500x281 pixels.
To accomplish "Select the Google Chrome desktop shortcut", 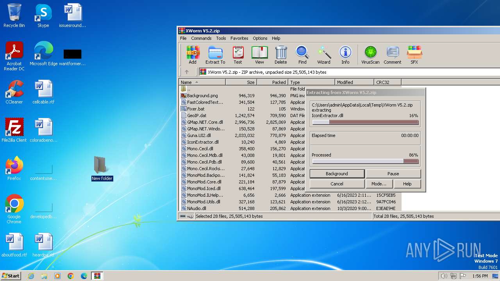I will (x=14, y=209).
